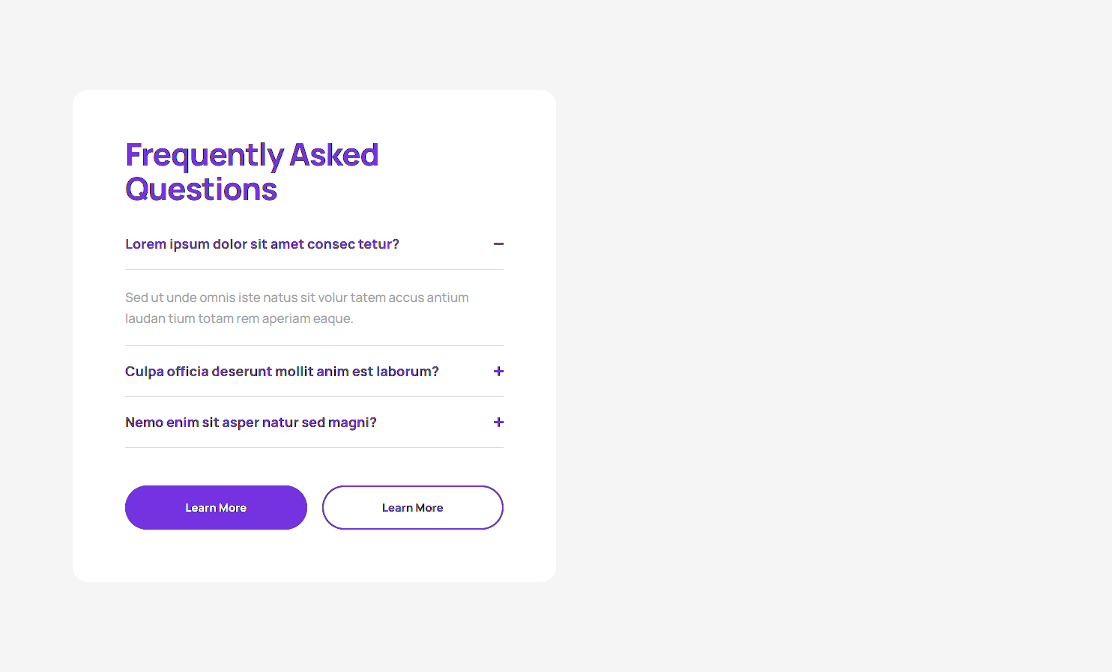Image resolution: width=1112 pixels, height=672 pixels.
Task: Toggle the "Lorem ipsum dolor sit amet" question title
Action: click(x=262, y=244)
